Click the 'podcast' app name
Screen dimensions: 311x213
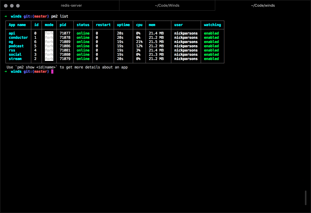(16, 46)
